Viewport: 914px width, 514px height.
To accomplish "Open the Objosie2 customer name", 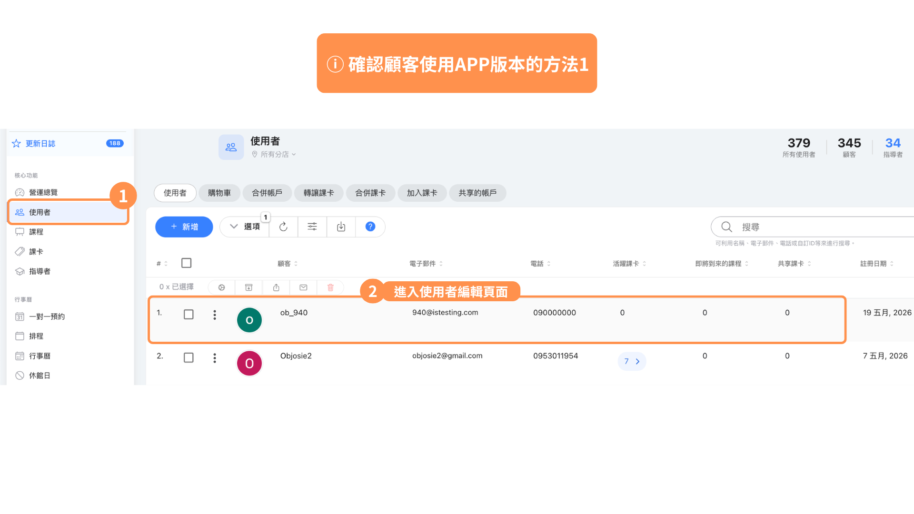I will click(296, 356).
